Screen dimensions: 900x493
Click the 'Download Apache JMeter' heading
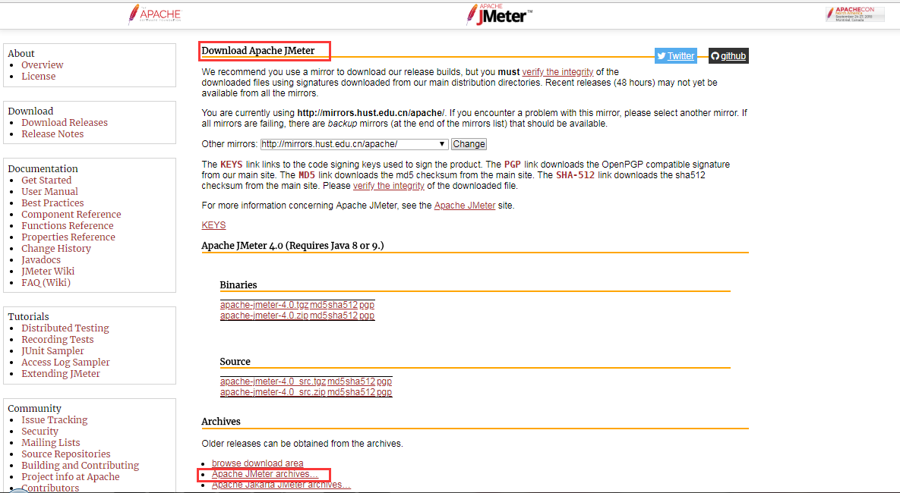coord(258,51)
